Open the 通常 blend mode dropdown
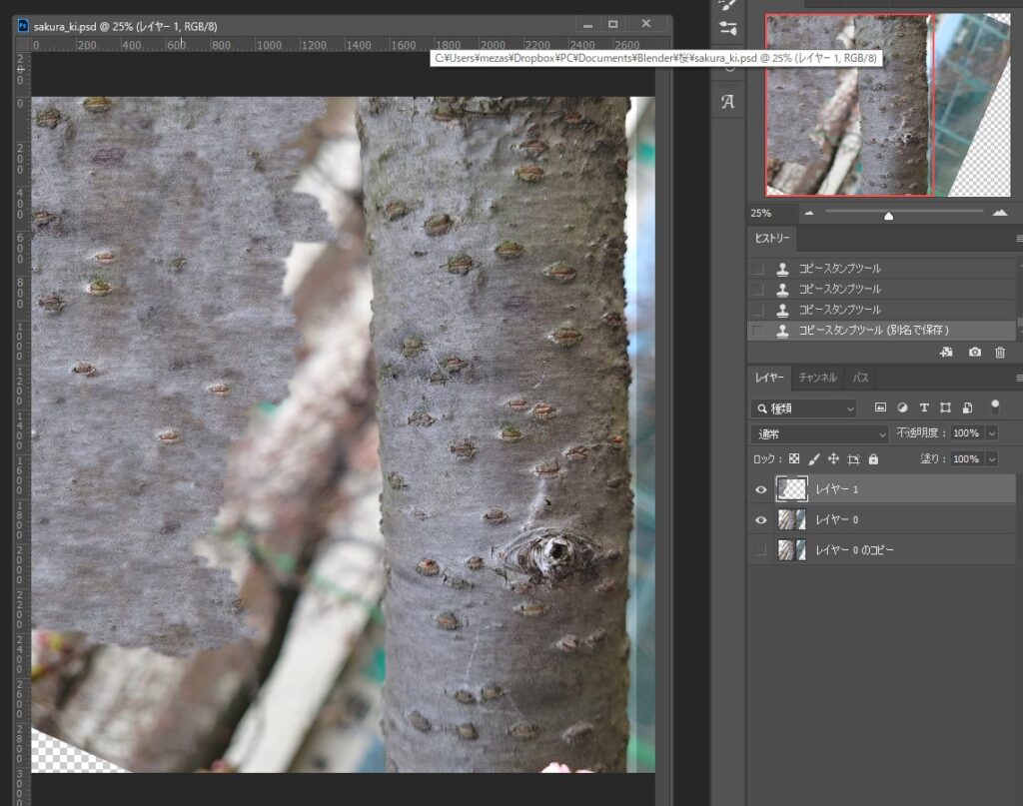 (819, 433)
